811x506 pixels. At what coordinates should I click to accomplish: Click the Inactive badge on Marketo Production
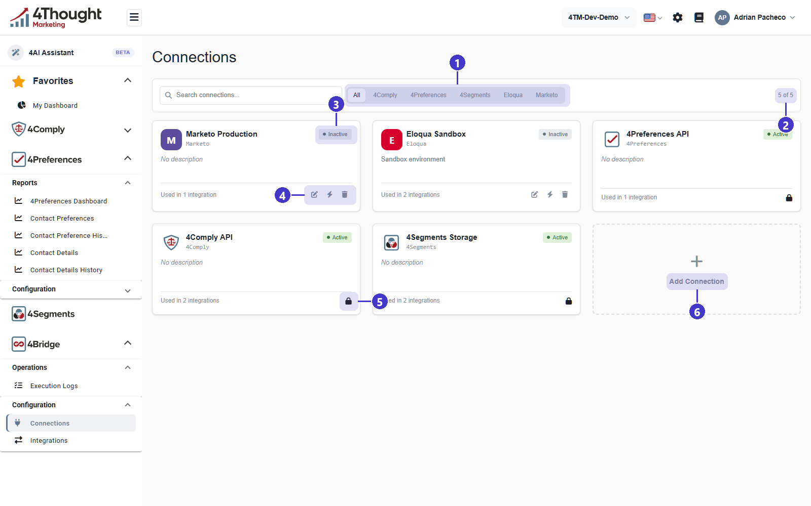(x=335, y=134)
